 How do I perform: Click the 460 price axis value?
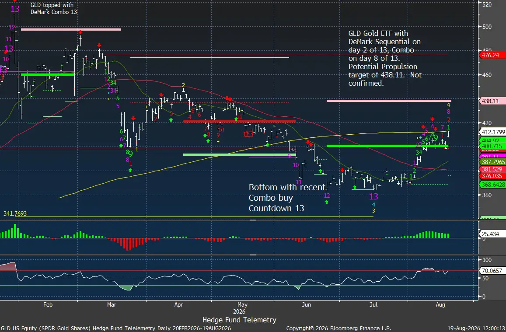487,75
